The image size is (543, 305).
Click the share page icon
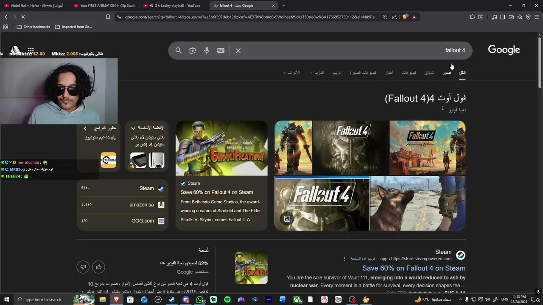pos(395,17)
